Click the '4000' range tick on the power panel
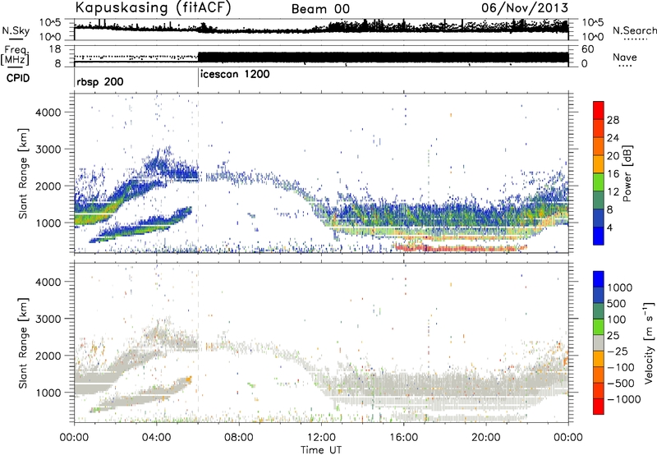Image resolution: width=657 pixels, height=455 pixels. [x=48, y=112]
